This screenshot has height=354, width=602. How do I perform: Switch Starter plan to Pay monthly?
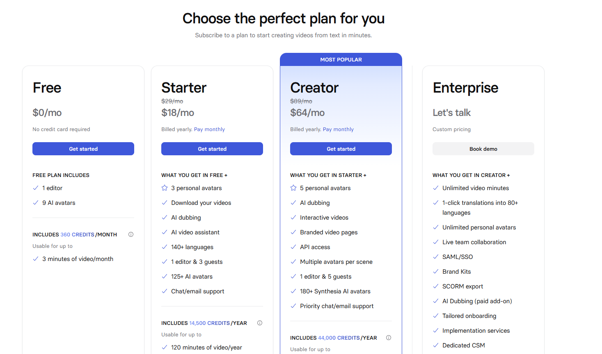pyautogui.click(x=209, y=129)
